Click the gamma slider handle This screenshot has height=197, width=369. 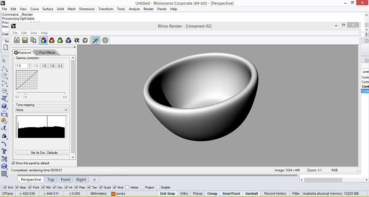pyautogui.click(x=25, y=94)
